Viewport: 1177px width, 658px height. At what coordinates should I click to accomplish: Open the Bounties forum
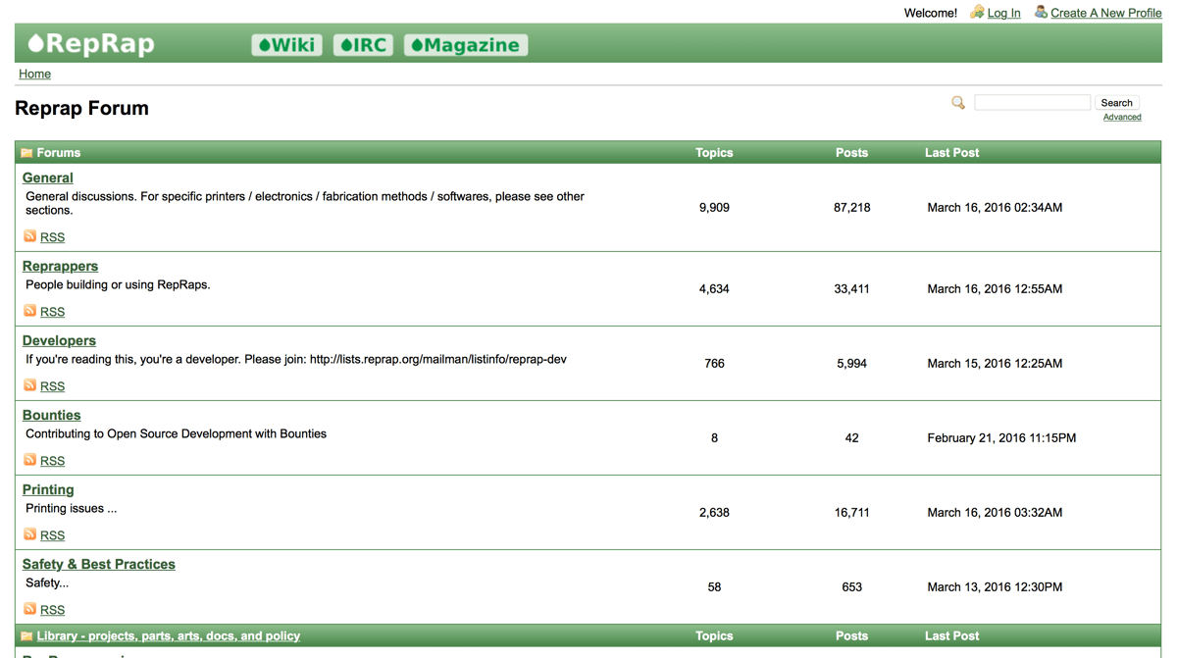51,416
